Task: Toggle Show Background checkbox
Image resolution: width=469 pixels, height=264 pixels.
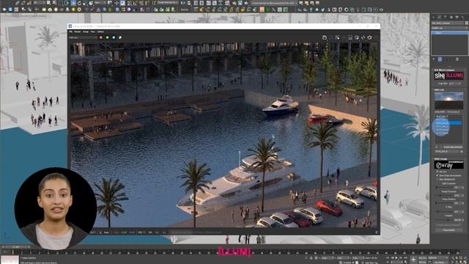Action: [x=437, y=179]
